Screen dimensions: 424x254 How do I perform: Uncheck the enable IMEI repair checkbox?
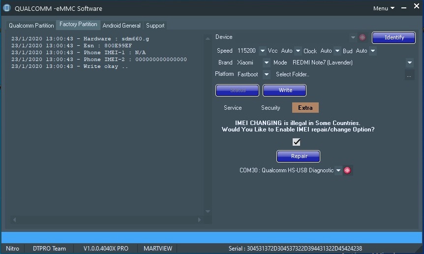297,142
